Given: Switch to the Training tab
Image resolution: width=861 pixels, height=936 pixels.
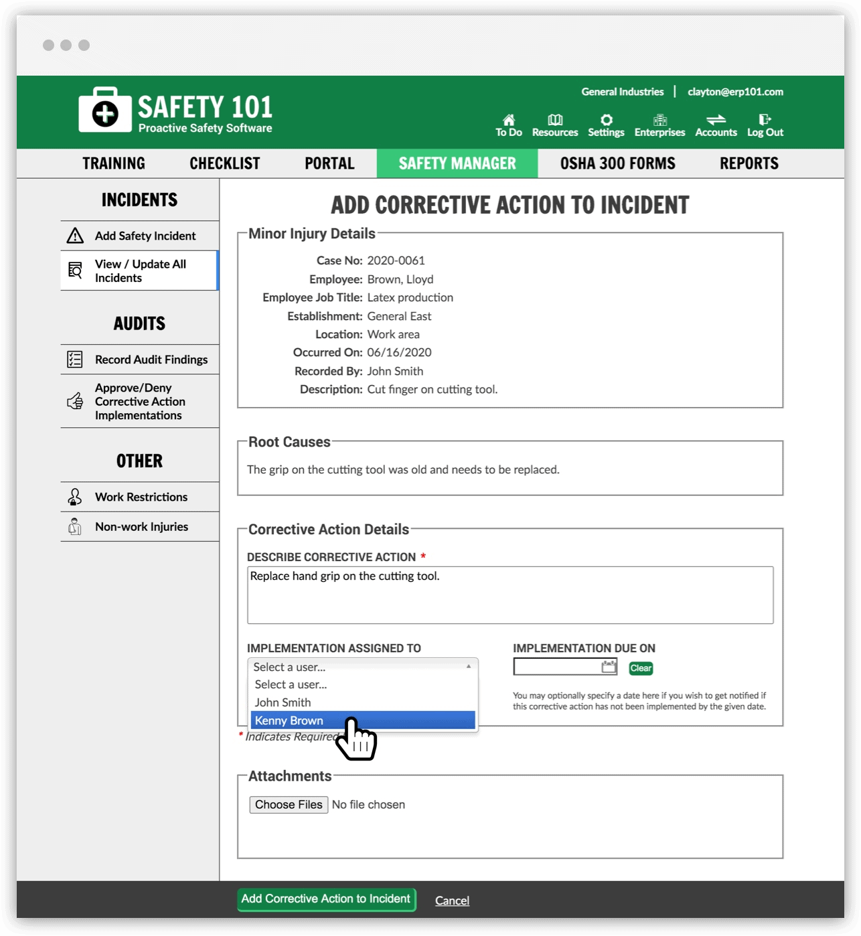Looking at the screenshot, I should tap(114, 163).
